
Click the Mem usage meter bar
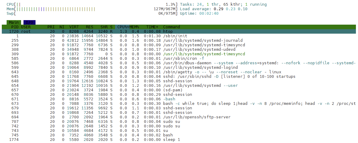pos(92,9)
